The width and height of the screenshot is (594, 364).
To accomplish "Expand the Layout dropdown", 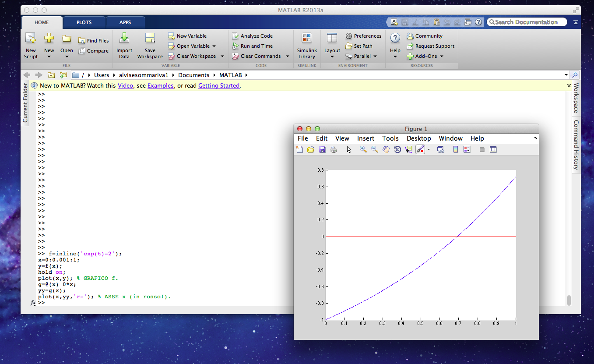I will click(332, 56).
